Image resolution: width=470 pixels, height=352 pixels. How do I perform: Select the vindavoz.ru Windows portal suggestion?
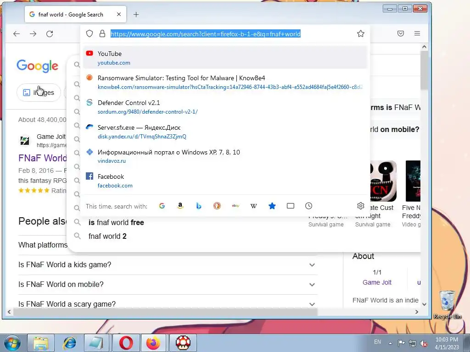point(225,156)
